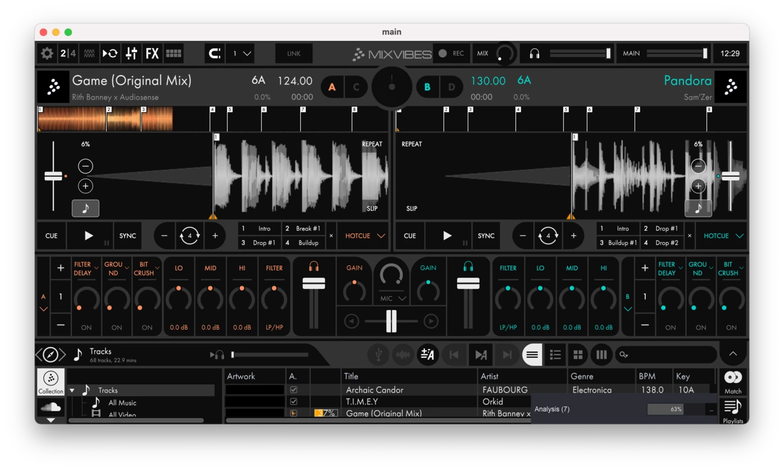The image size is (784, 470).
Task: Collapse browser with up chevron button
Action: [733, 354]
